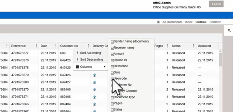Select Sort Descending from the menu
The height and width of the screenshot is (112, 233).
pos(91,60)
